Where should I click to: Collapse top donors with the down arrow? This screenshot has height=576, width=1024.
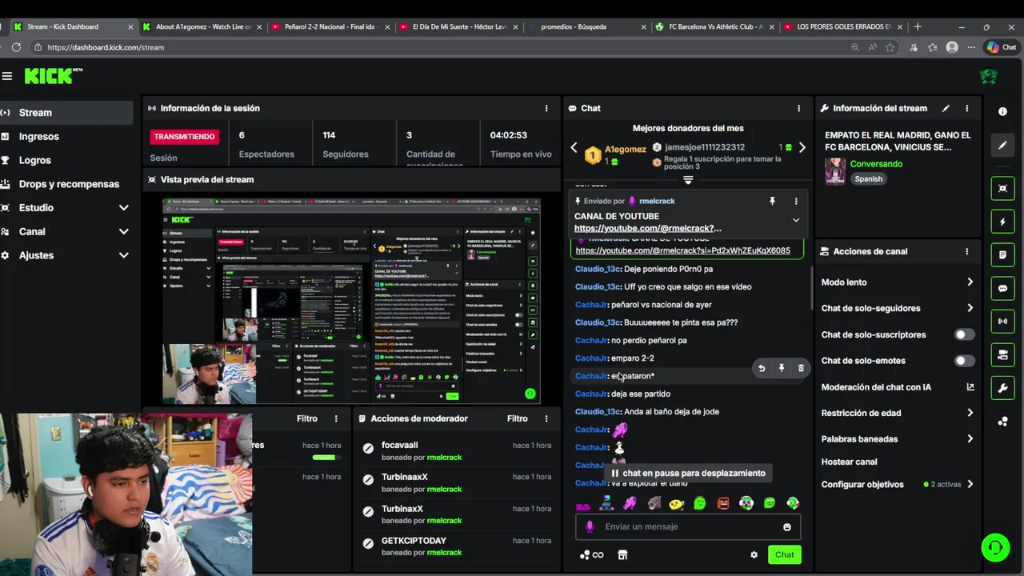(x=687, y=180)
